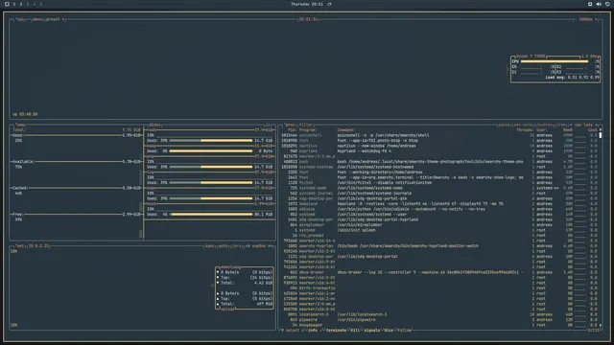614x345 pixels.
Task: Click the enp0s6 network interface name
Action: [x=259, y=246]
